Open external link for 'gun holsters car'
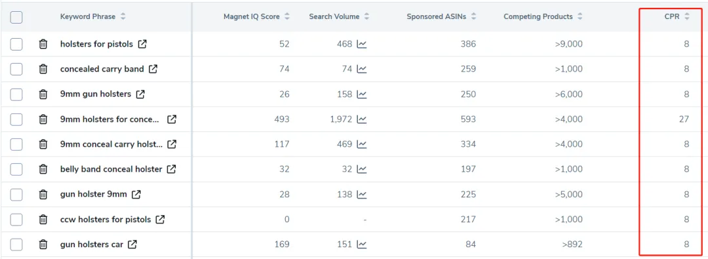708x259 pixels. click(x=132, y=245)
